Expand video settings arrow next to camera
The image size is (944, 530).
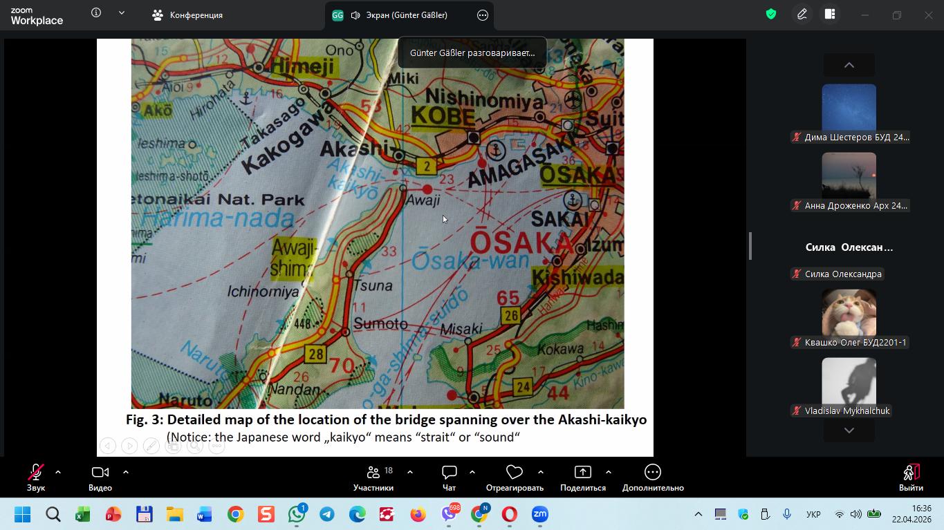click(126, 472)
